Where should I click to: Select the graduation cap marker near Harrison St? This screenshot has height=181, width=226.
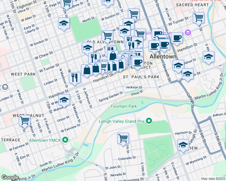[x=183, y=145]
